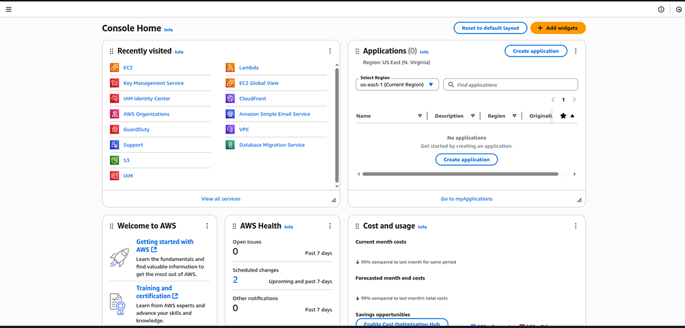Image resolution: width=685 pixels, height=328 pixels.
Task: Click the VPC service icon
Action: tap(230, 129)
